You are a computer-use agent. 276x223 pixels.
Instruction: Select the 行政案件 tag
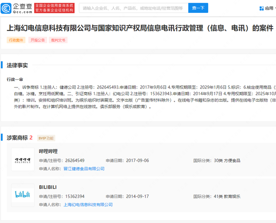tap(16, 40)
